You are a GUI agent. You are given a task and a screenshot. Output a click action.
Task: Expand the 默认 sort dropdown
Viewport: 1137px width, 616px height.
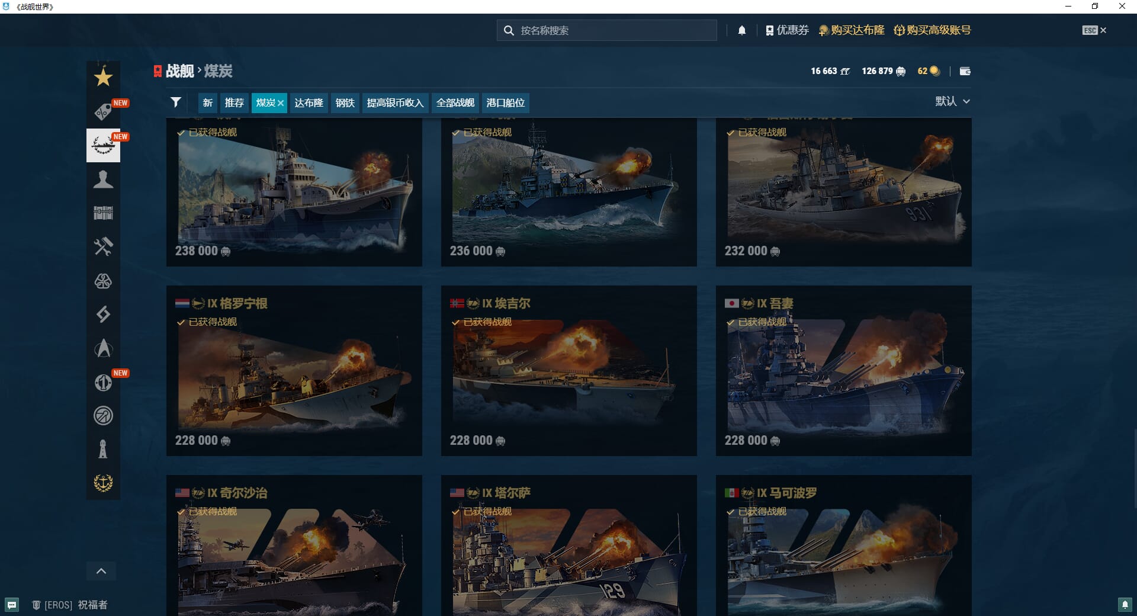click(x=952, y=101)
